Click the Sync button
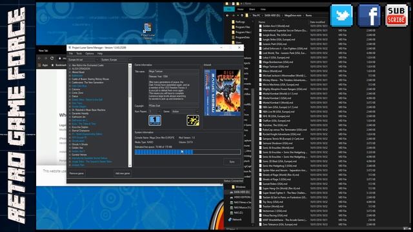 pos(232,162)
